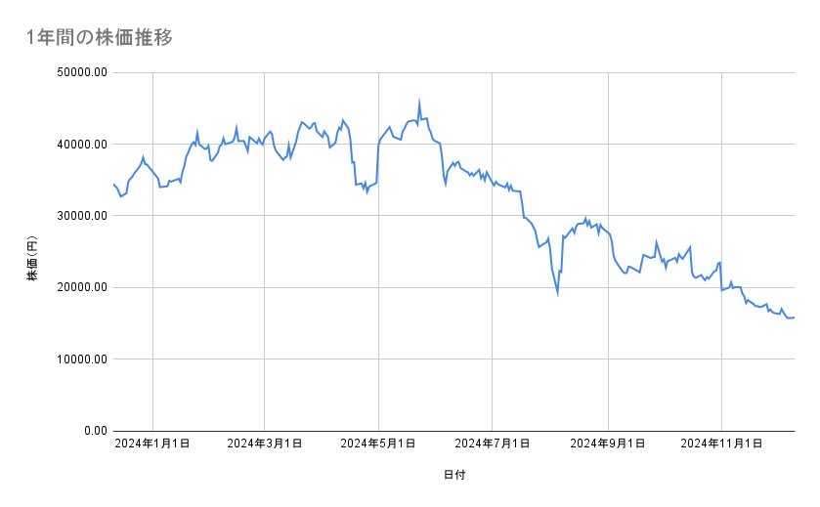Click the chart title 1年間の株価推移
The image size is (820, 507).
pos(101,38)
